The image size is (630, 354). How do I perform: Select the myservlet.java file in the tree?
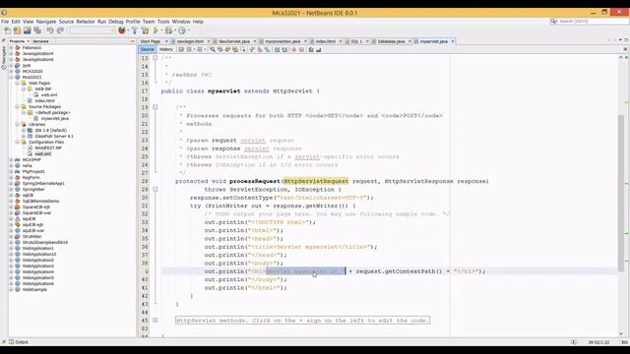[x=55, y=118]
